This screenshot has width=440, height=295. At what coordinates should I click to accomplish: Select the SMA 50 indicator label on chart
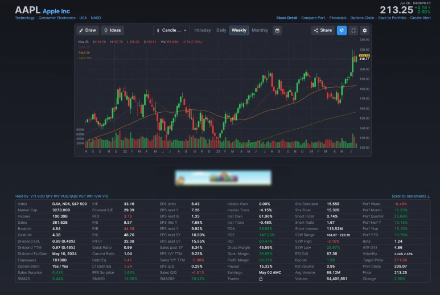(x=84, y=53)
